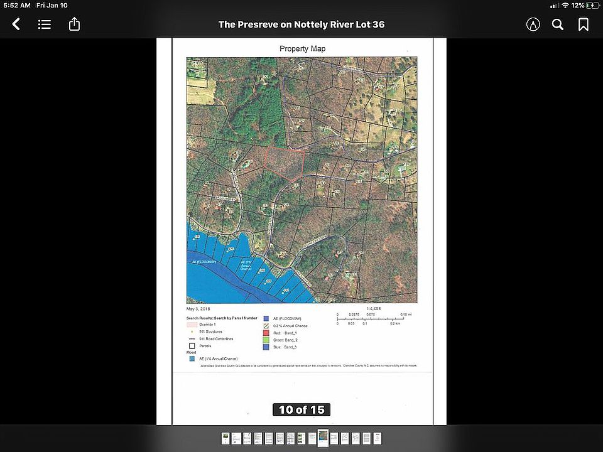Tap the red outlined parcel on the map
Viewport: 603px width, 452px height.
(284, 164)
